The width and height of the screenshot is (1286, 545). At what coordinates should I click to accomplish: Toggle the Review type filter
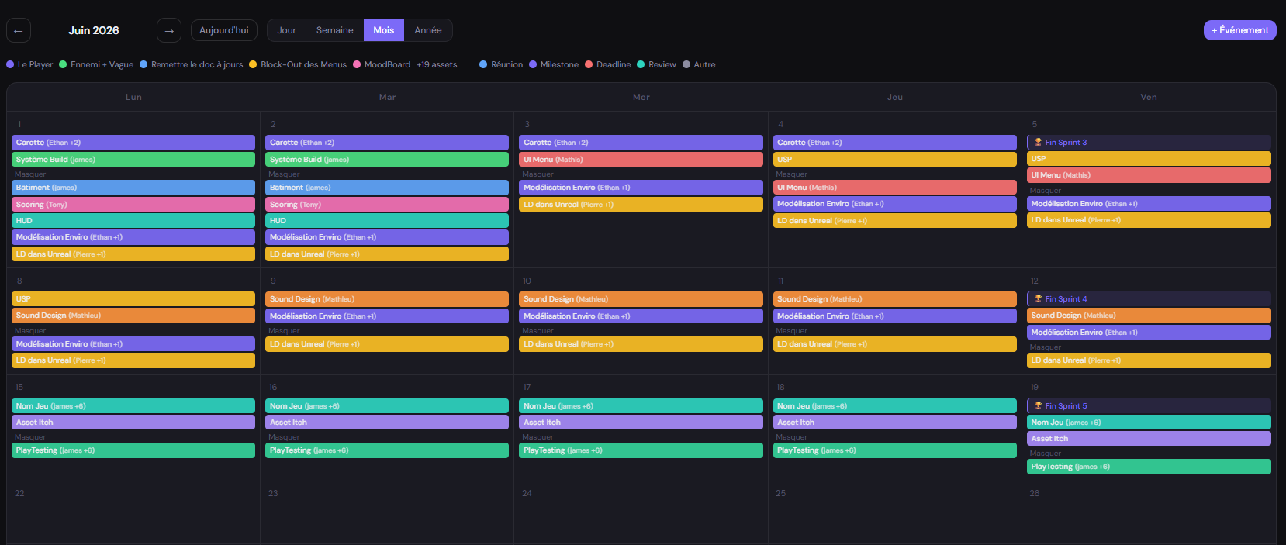[656, 64]
